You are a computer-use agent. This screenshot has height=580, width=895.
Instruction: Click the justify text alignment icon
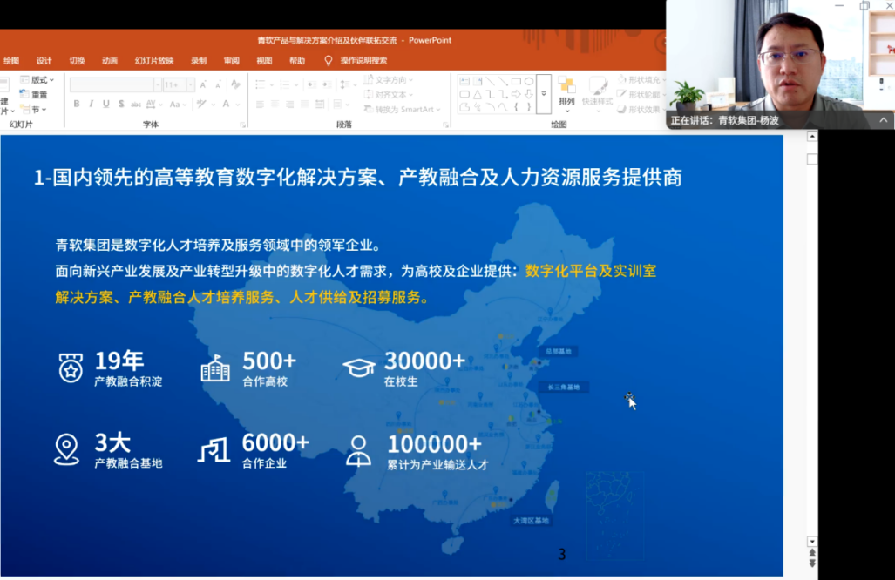pyautogui.click(x=305, y=104)
